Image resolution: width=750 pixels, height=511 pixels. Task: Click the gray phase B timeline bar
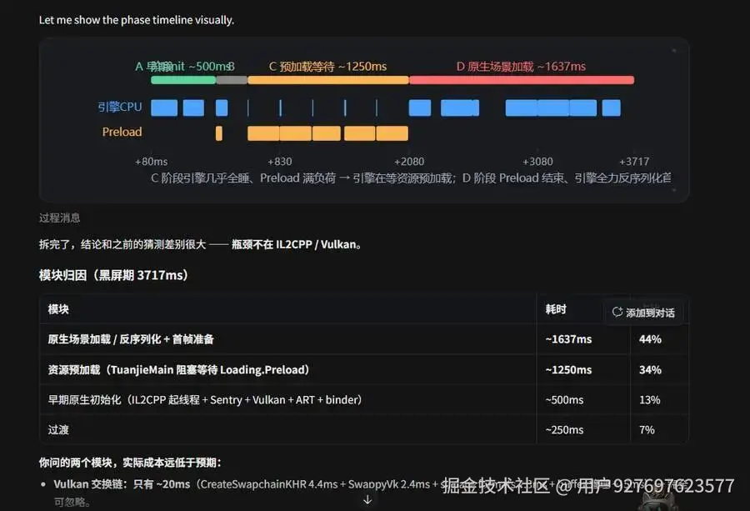coord(232,80)
